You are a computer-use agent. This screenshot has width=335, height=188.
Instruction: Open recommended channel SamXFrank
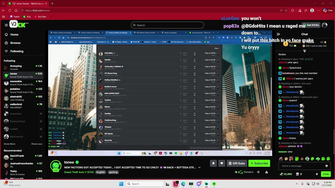point(23,157)
